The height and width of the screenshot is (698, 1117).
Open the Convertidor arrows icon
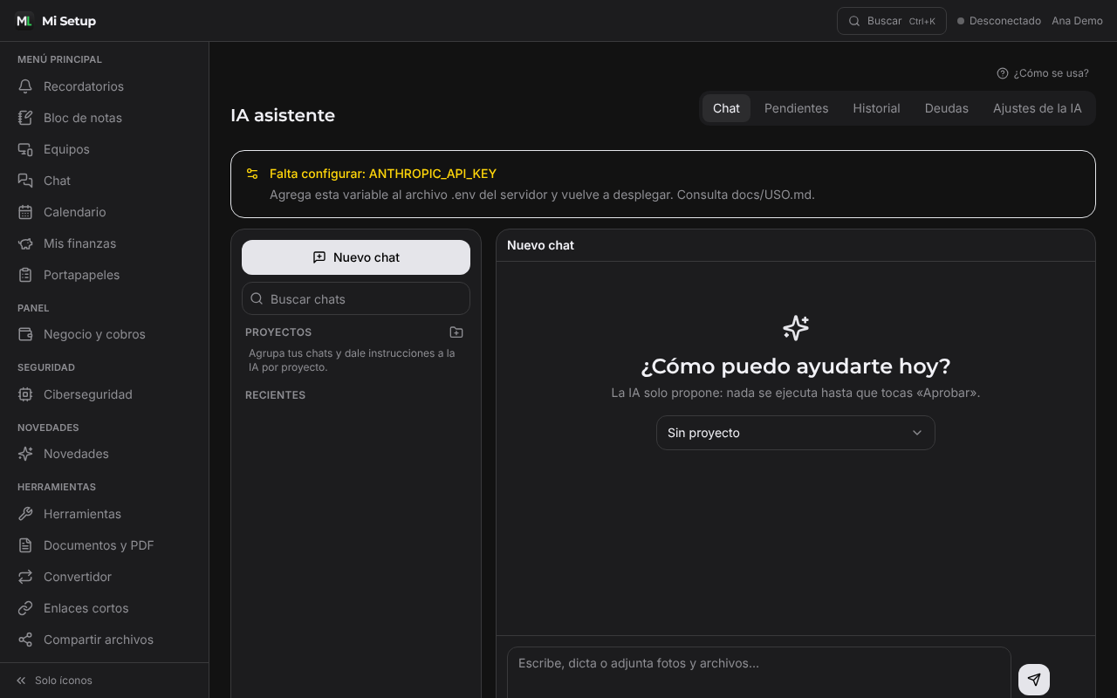click(25, 577)
